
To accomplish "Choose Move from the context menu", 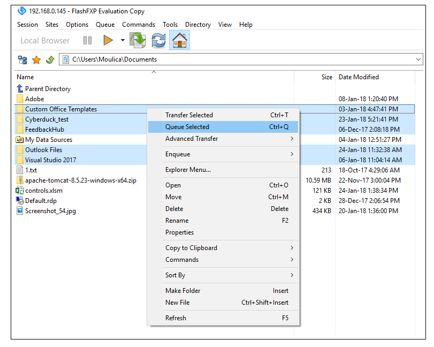I will 223,197.
